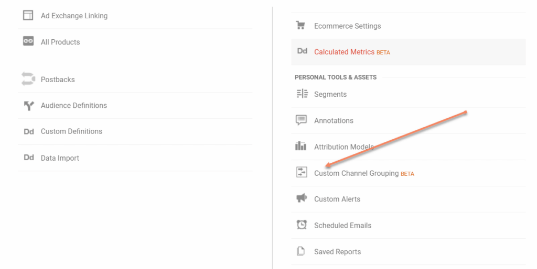Click the Segments icon
537x269 pixels.
tap(302, 94)
